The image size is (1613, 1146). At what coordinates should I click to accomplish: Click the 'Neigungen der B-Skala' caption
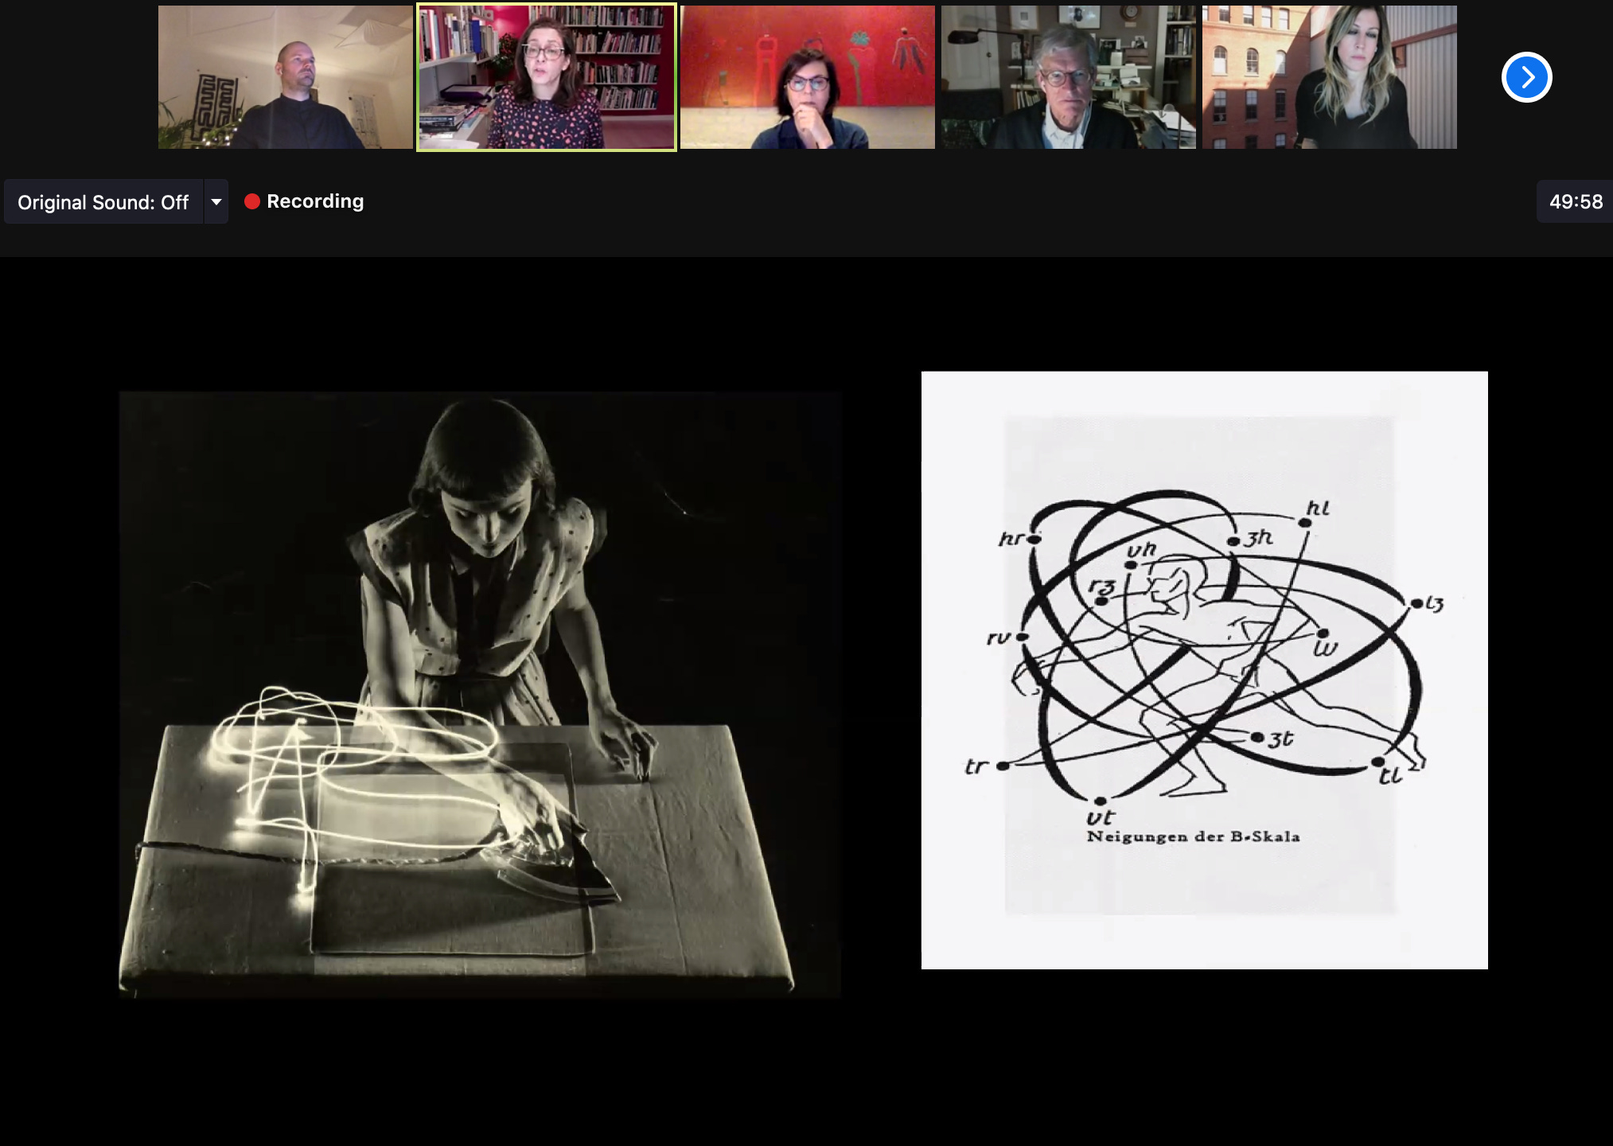coord(1193,836)
